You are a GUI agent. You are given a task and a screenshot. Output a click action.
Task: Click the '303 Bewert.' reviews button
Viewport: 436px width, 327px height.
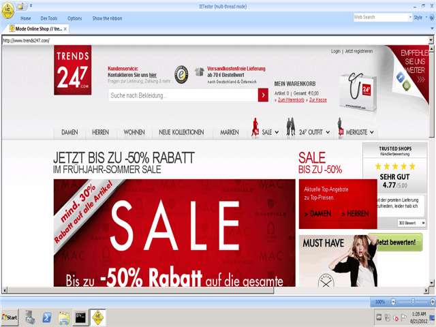point(411,223)
